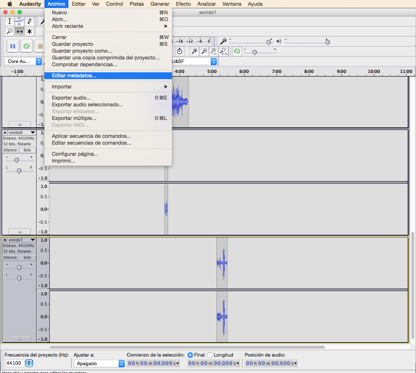Select the Multi-tool asterisk icon
Screen dimensions: 416x373
tap(29, 32)
